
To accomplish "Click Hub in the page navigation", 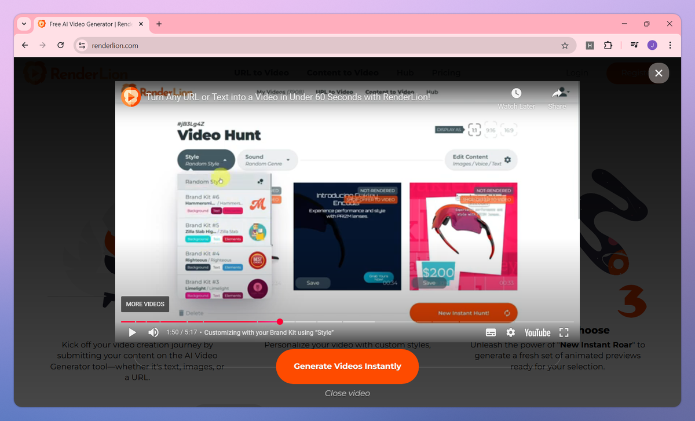I will pos(405,73).
